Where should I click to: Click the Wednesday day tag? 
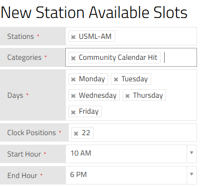pyautogui.click(x=94, y=95)
